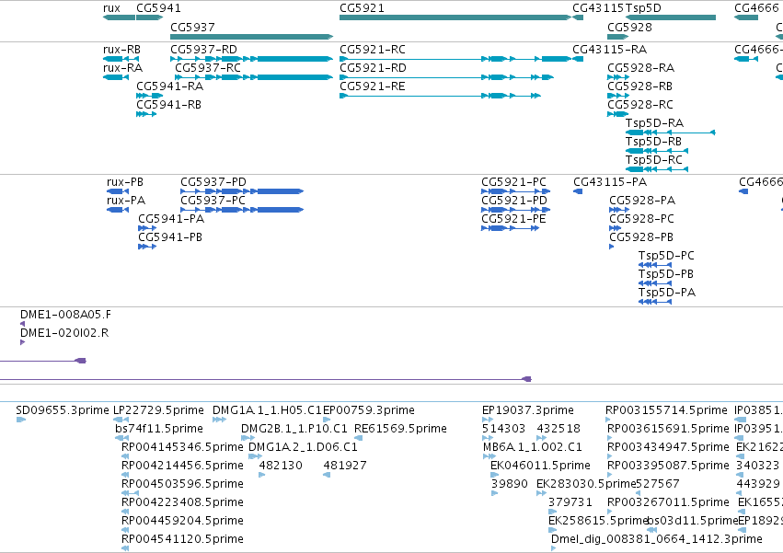Image resolution: width=783 pixels, height=553 pixels.
Task: Select the CG5941 gene glyph
Action: point(149,17)
